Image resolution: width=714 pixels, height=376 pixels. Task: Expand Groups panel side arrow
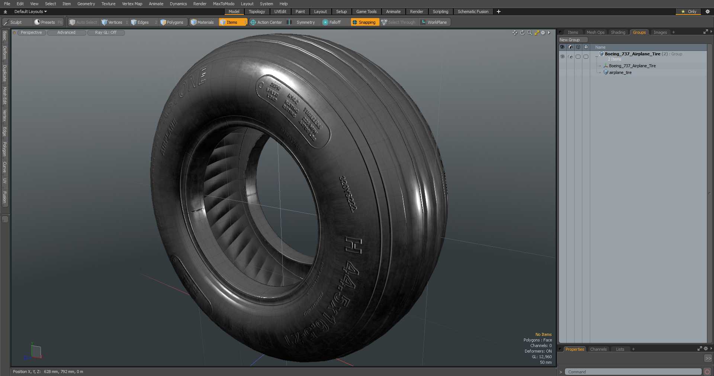coord(711,32)
